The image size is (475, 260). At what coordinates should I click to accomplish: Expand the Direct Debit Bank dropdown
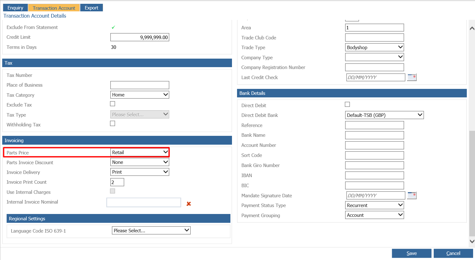384,115
